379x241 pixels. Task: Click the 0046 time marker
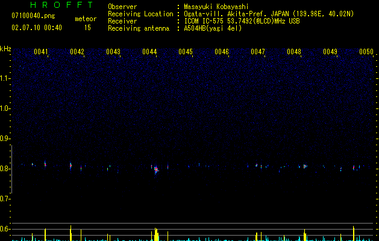(222, 52)
